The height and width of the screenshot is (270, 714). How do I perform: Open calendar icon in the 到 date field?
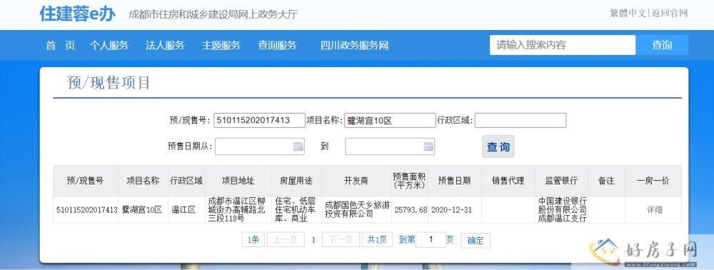(428, 146)
